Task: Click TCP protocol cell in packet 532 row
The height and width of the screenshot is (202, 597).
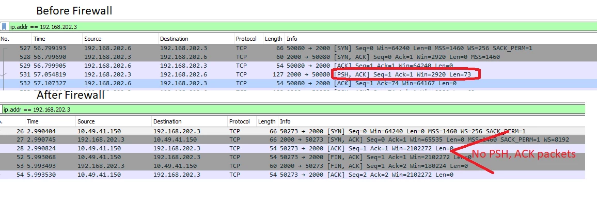Action: click(242, 83)
